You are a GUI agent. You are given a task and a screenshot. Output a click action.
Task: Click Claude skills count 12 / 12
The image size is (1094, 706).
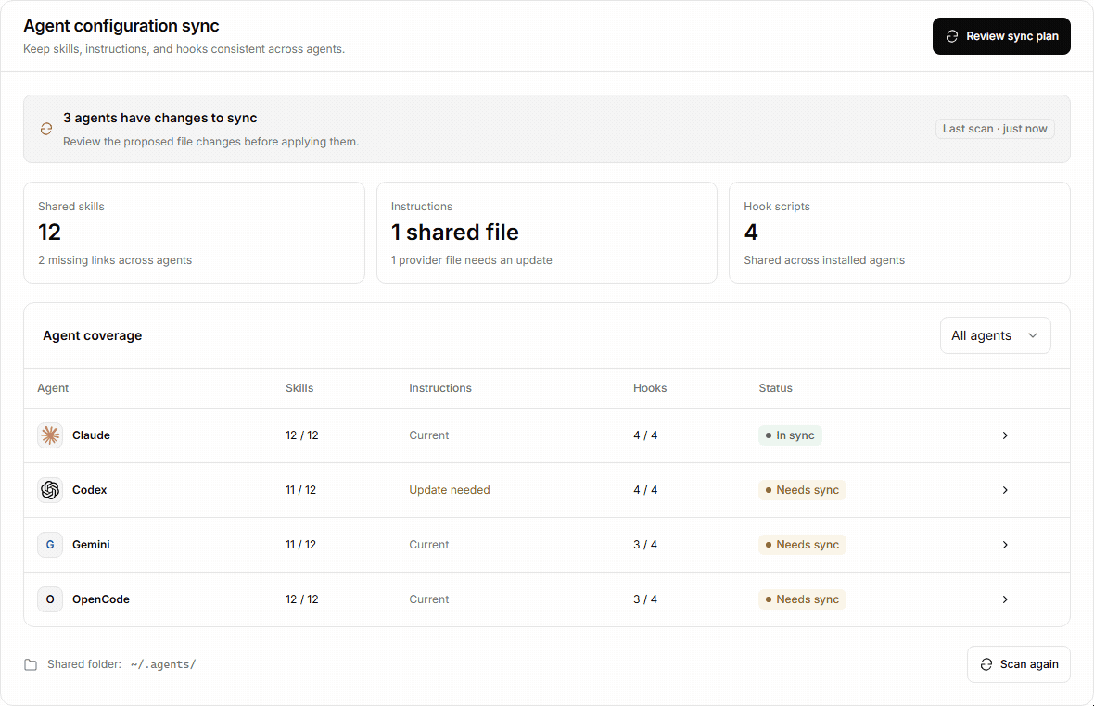[x=302, y=435]
